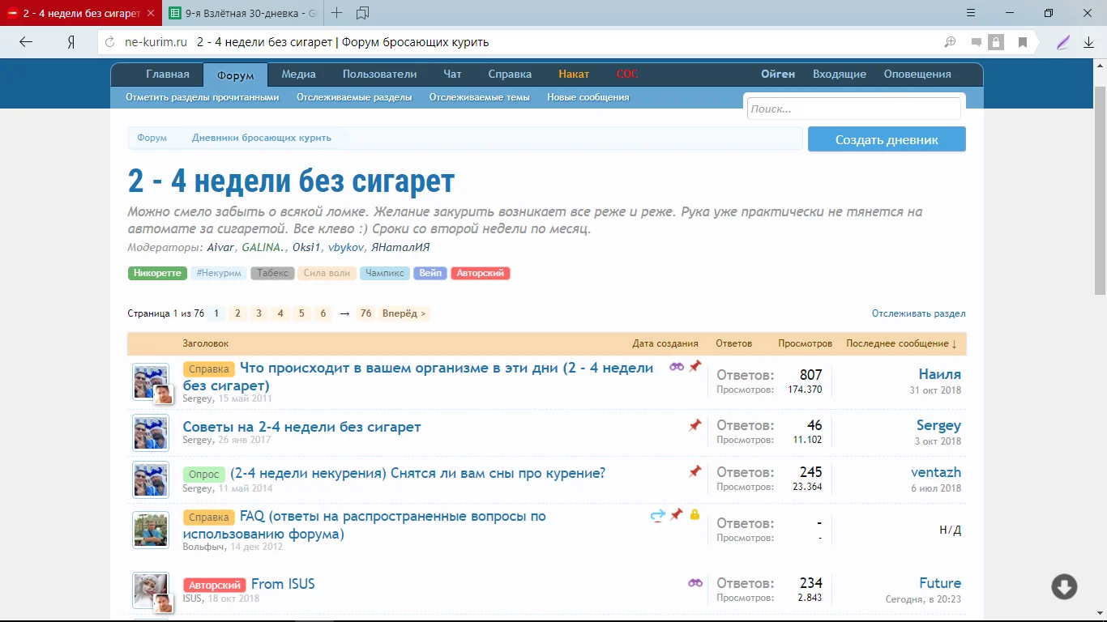This screenshot has width=1107, height=622.
Task: Click the pin icon on "Советы на 2-4 недели" thread
Action: tap(695, 425)
